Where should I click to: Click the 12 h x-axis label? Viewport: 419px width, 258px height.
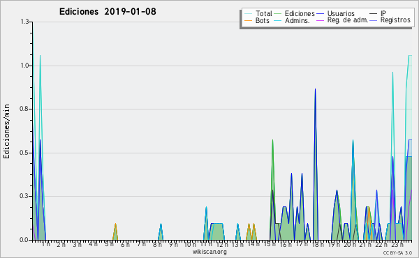[222, 244]
